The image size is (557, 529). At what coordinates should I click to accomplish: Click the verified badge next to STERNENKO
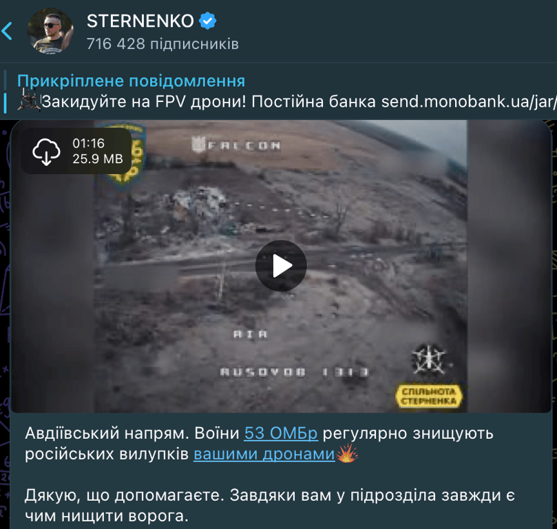coord(208,21)
